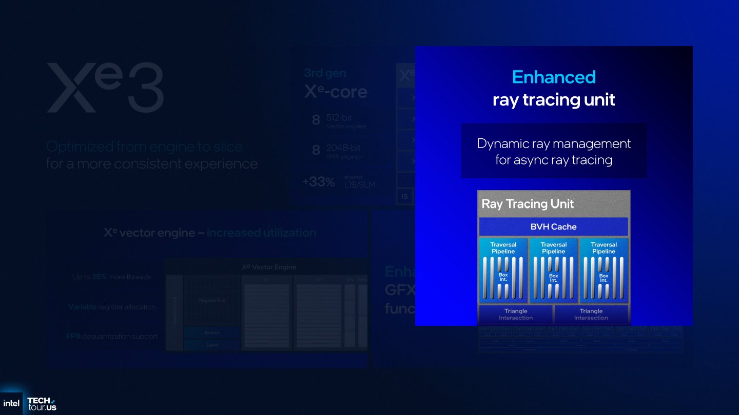Toggle the Branch block in Xe Vector Engine
This screenshot has width=739, height=415.
click(212, 333)
